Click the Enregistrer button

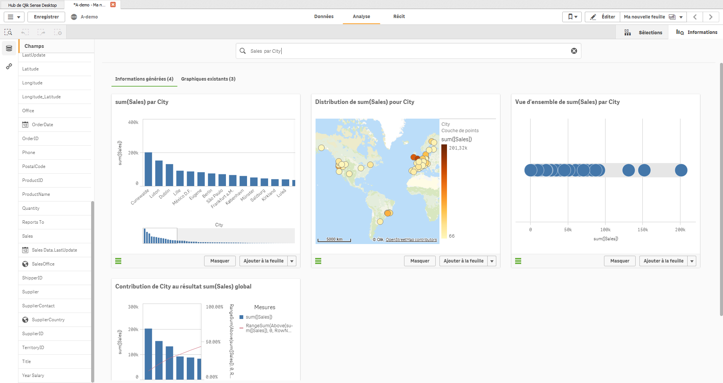click(x=46, y=17)
